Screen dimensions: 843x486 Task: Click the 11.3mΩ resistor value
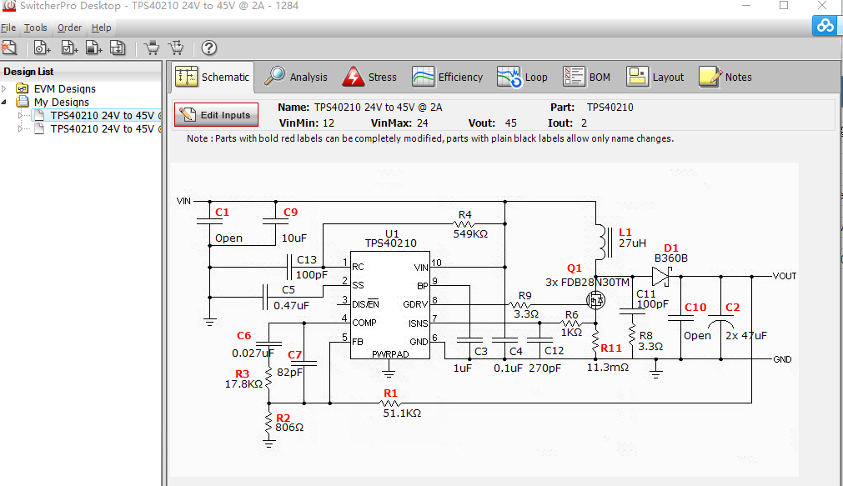pos(608,368)
